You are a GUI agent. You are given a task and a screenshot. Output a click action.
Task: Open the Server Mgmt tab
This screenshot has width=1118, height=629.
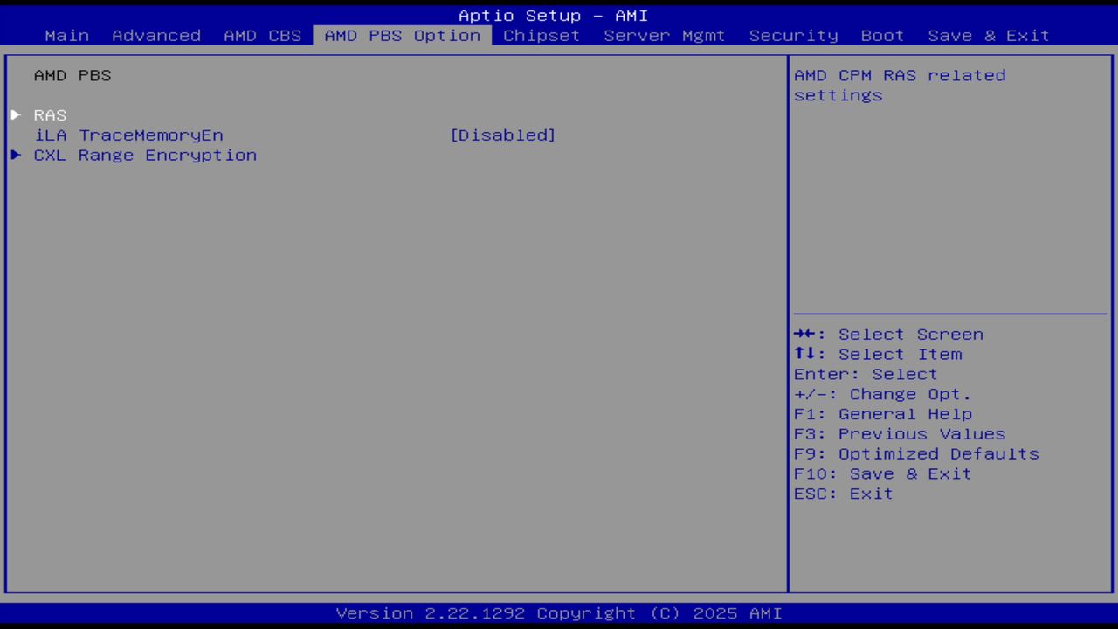[x=665, y=36]
